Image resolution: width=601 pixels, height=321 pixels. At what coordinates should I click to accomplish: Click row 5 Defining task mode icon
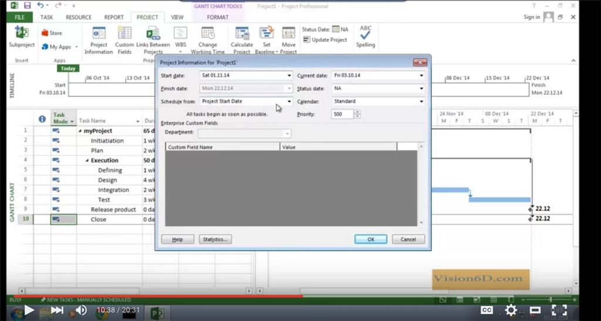pyautogui.click(x=56, y=170)
